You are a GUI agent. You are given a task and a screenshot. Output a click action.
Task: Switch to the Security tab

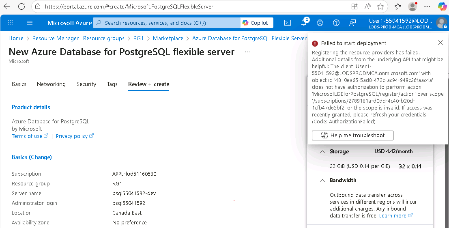click(x=86, y=84)
